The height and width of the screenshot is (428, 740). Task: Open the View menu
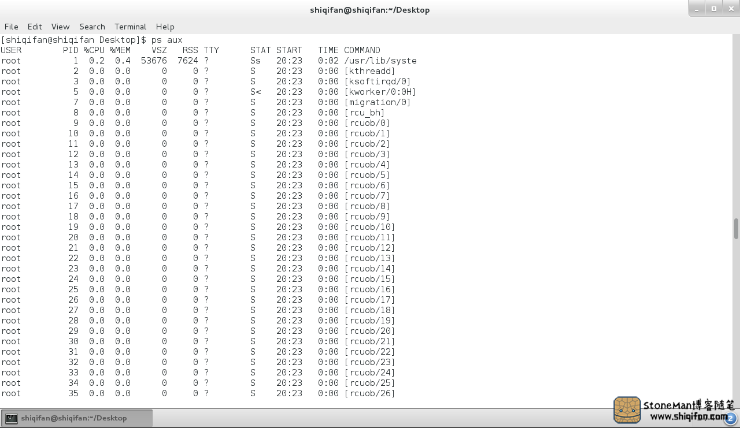point(60,27)
